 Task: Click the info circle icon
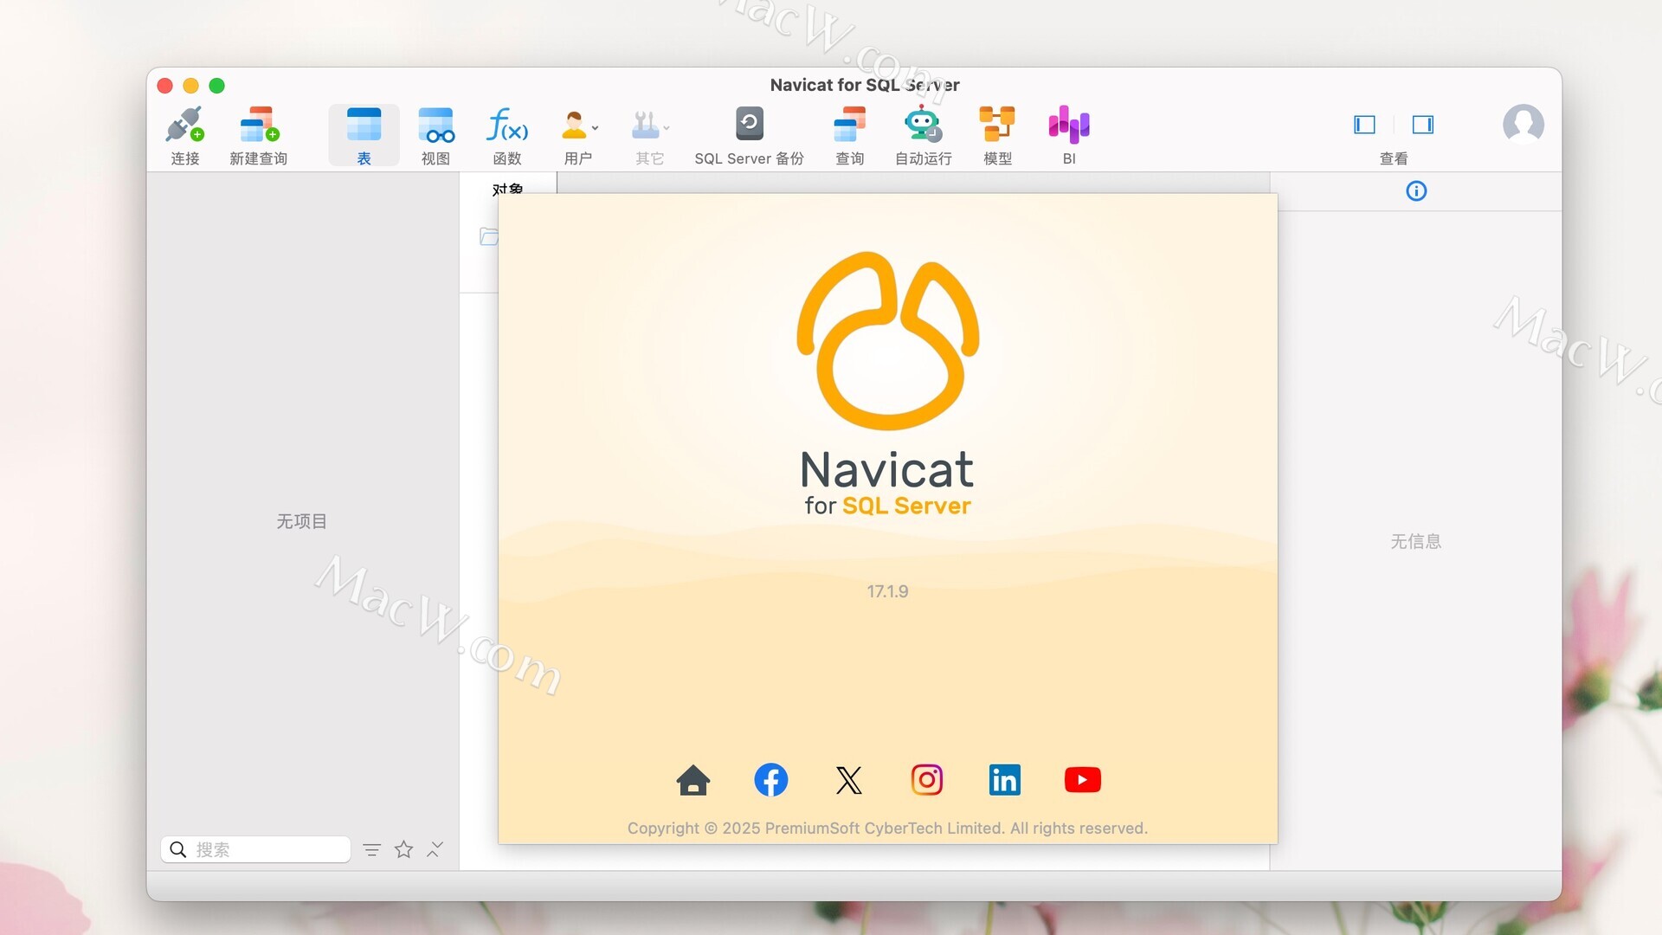point(1416,190)
